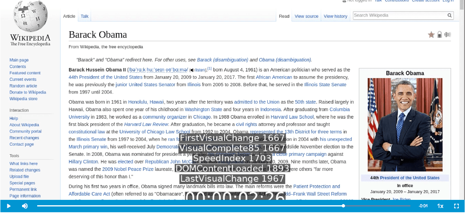The width and height of the screenshot is (465, 213).
Task: Open Current events sidebar link
Action: click(23, 80)
